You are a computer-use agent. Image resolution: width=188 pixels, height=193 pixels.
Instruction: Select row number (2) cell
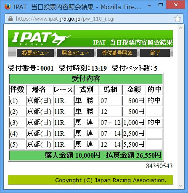17,112
